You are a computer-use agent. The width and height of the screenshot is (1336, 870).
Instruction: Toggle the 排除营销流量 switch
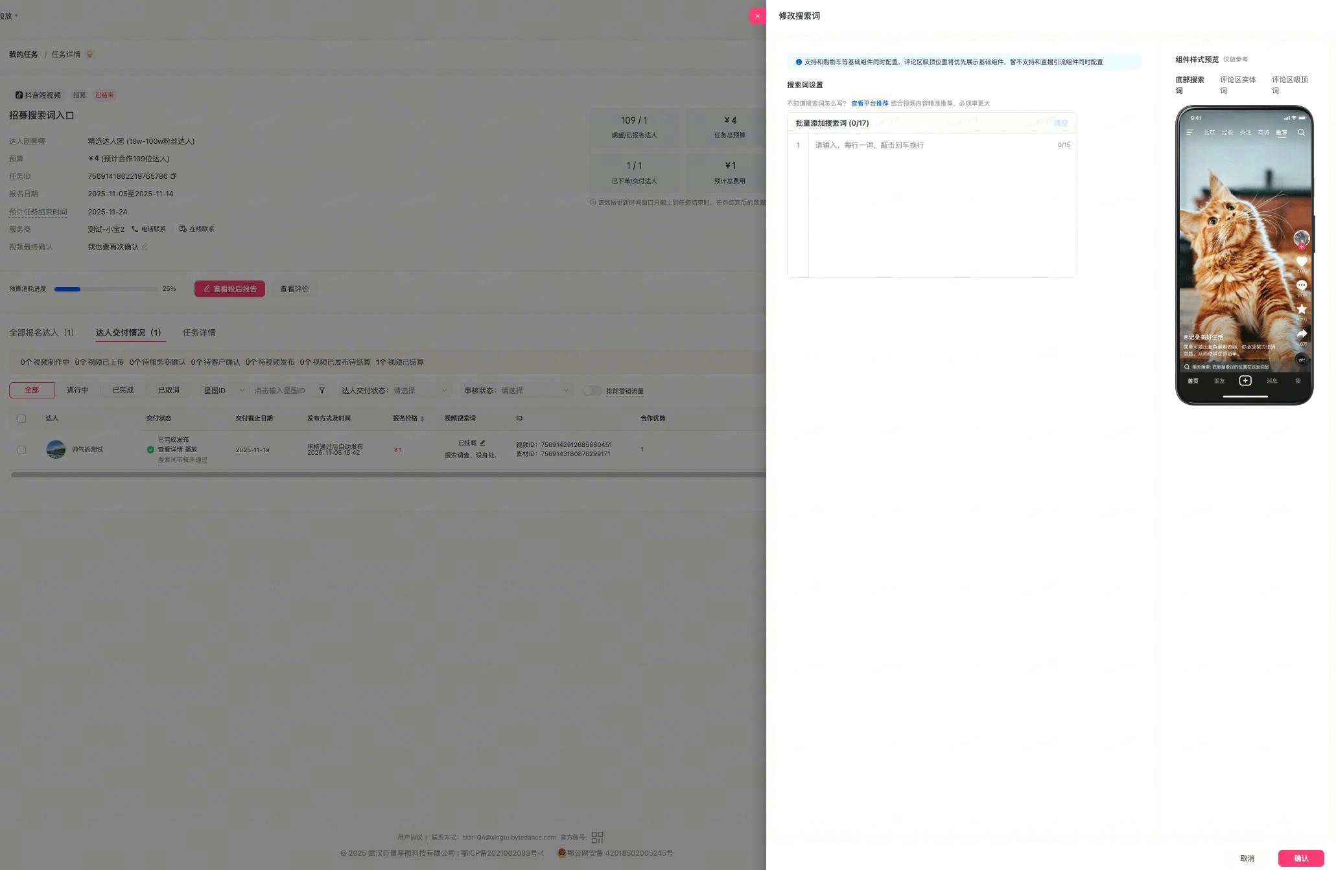591,391
